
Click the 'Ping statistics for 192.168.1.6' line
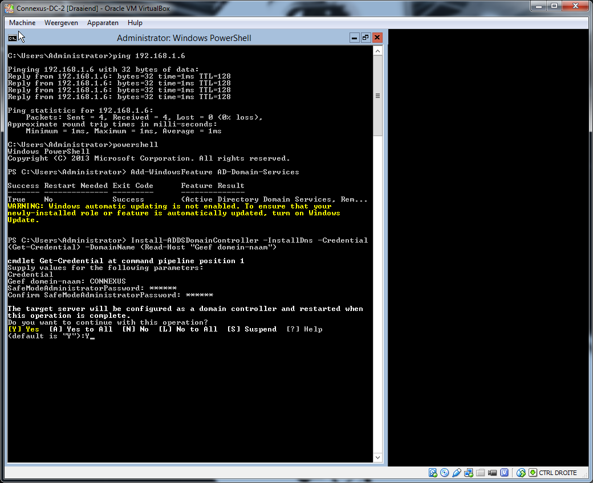point(80,110)
